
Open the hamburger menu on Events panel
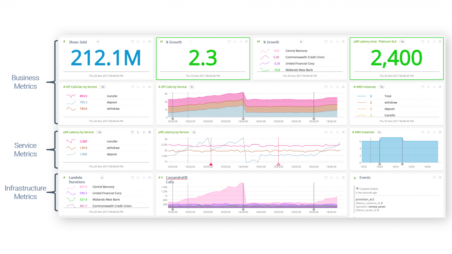tap(440, 177)
